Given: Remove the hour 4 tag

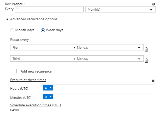Looking at the screenshot, I should click(50, 88).
